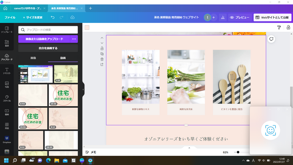Expand the page list chevron at bottom
This screenshot has width=293, height=165.
186,148
